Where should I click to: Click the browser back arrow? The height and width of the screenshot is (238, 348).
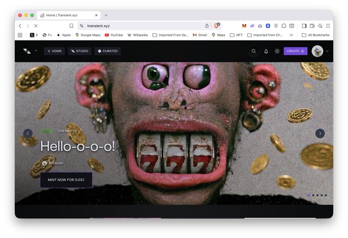[x=20, y=26]
